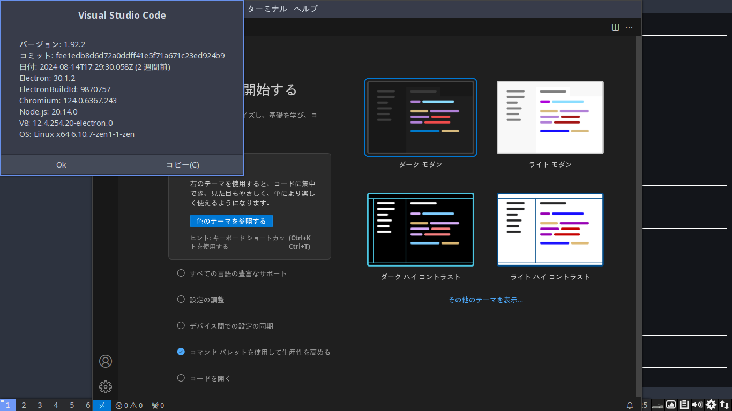Open the Manage gear icon
This screenshot has height=411, width=732.
(x=106, y=386)
